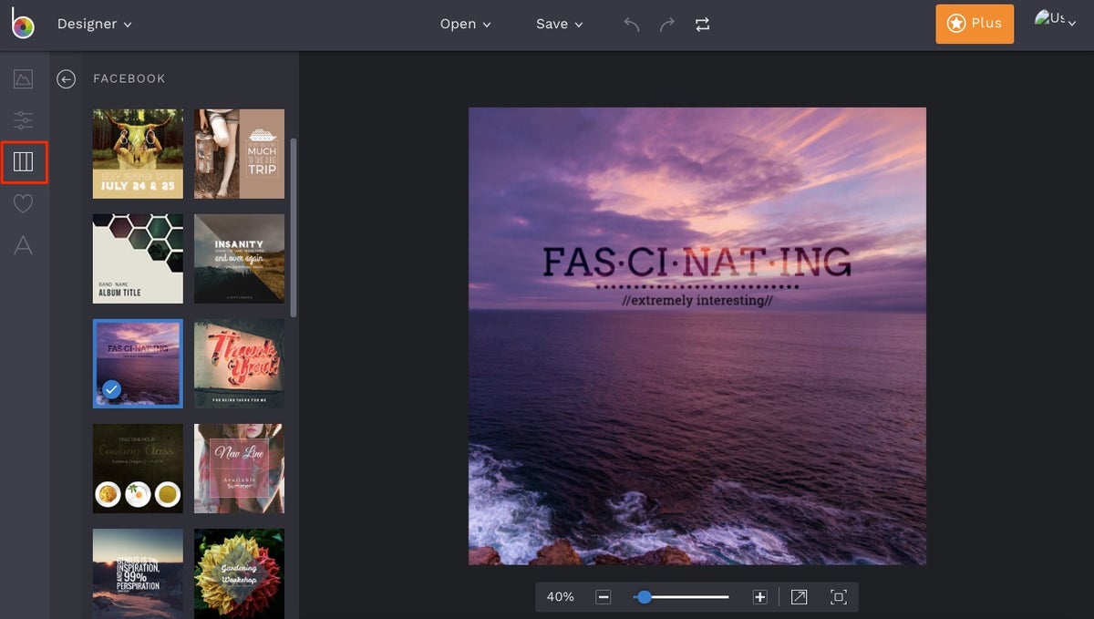
Task: Click the template list scrollbar
Action: (294, 228)
